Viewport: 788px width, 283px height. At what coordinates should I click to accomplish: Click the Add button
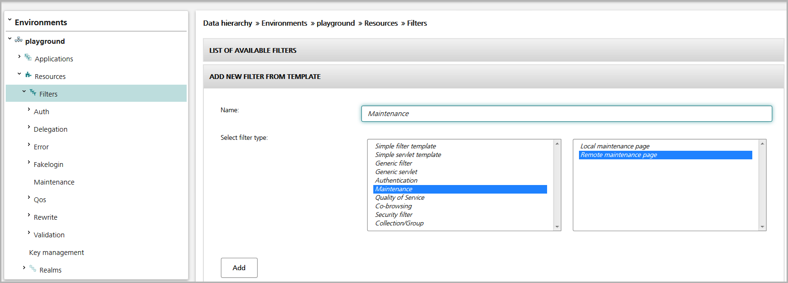239,268
